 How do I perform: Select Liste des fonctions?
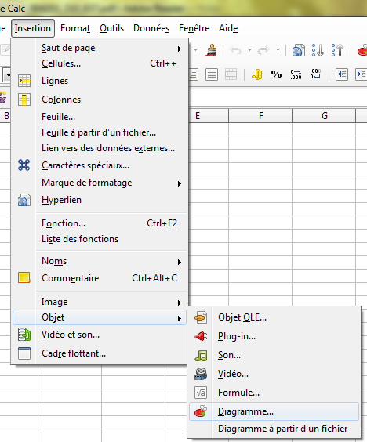click(100, 239)
